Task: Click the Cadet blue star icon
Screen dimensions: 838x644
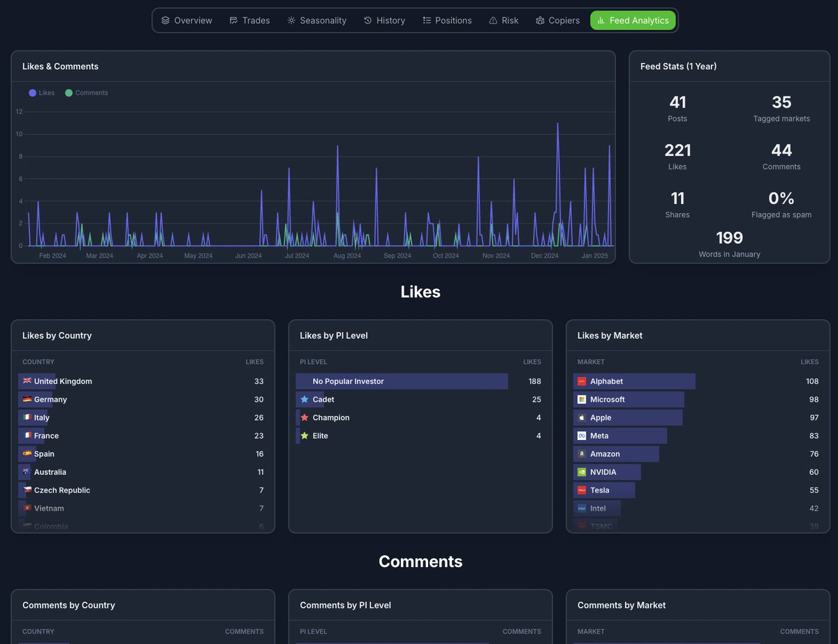Action: point(305,400)
